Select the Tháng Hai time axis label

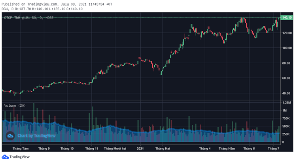[x=163, y=149]
